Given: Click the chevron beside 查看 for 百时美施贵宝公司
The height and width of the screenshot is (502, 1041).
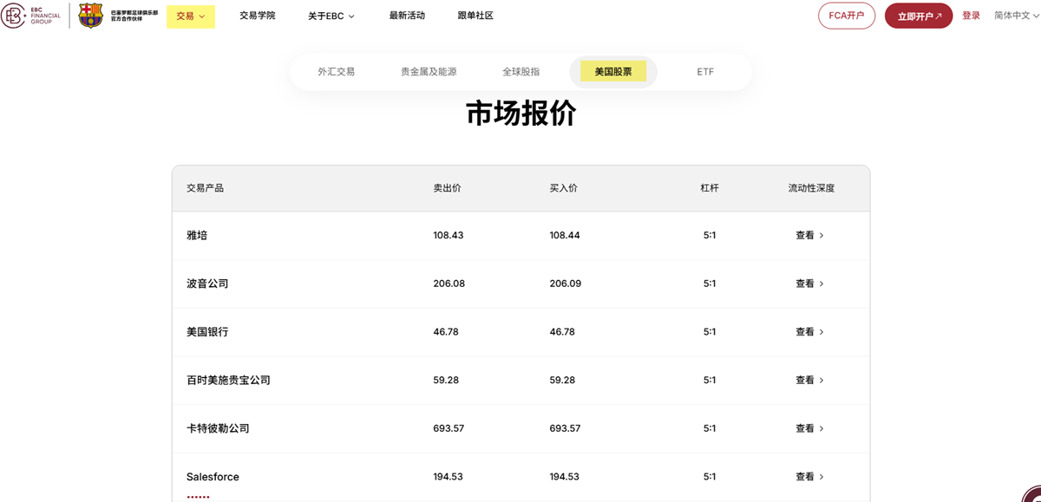Looking at the screenshot, I should (822, 380).
